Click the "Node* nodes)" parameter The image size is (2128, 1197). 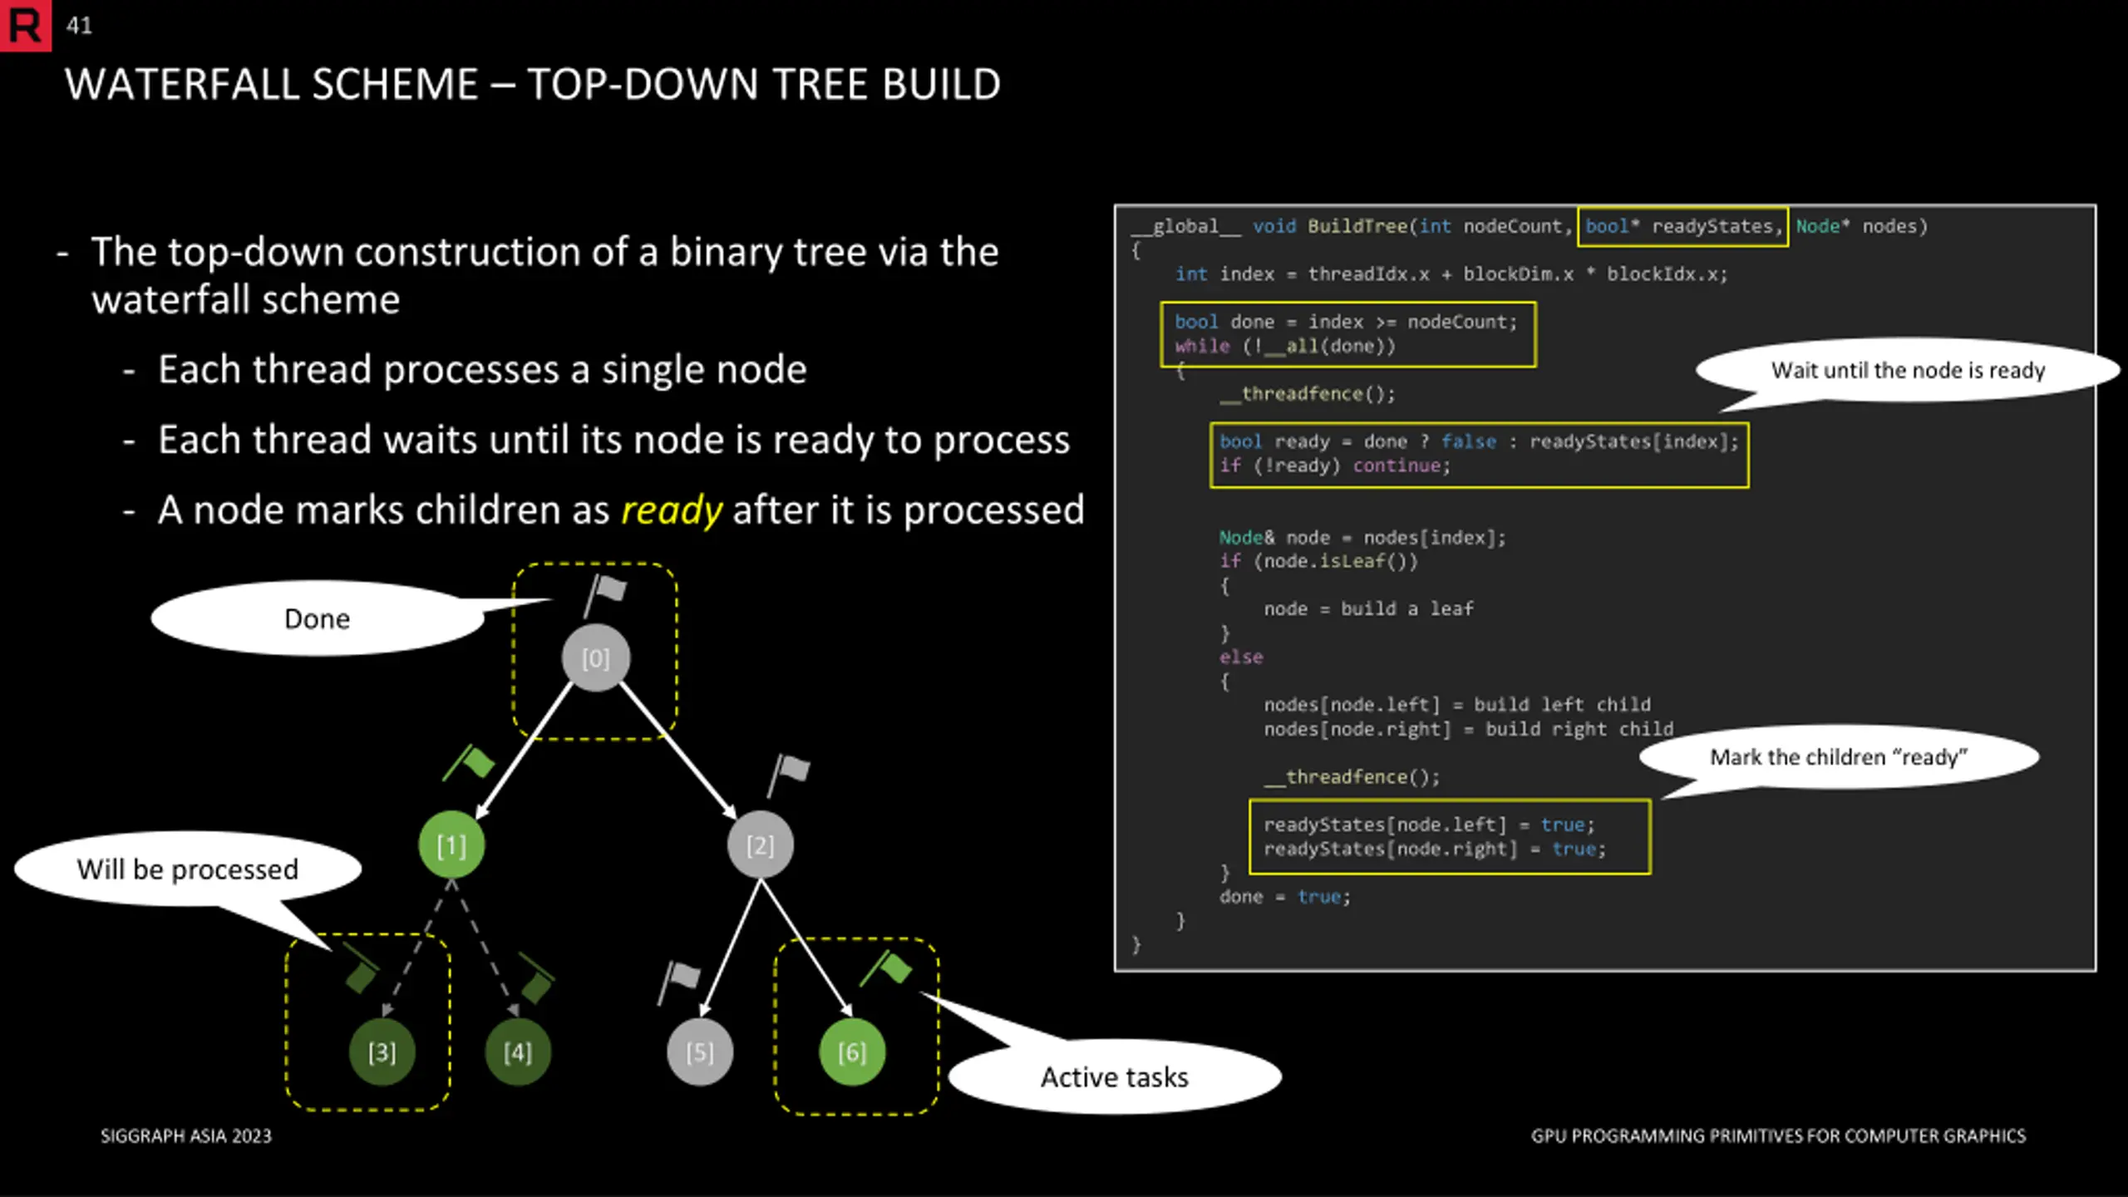[1861, 226]
